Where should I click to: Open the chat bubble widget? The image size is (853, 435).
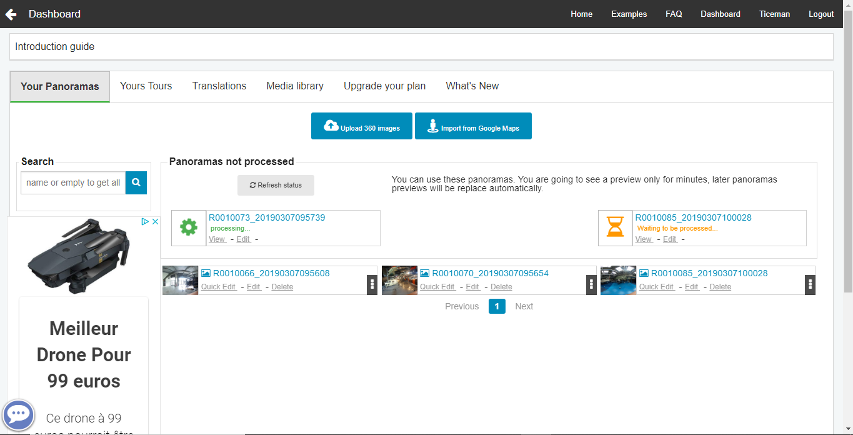click(18, 415)
